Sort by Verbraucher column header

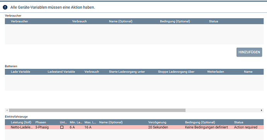click(x=19, y=21)
